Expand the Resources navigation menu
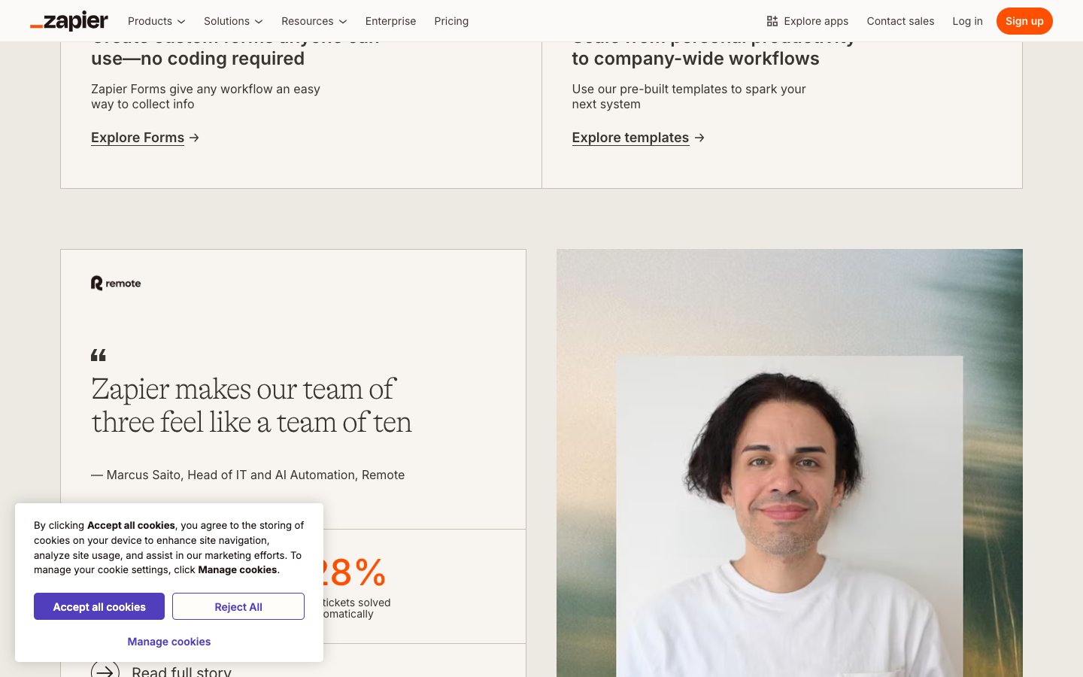 (314, 21)
